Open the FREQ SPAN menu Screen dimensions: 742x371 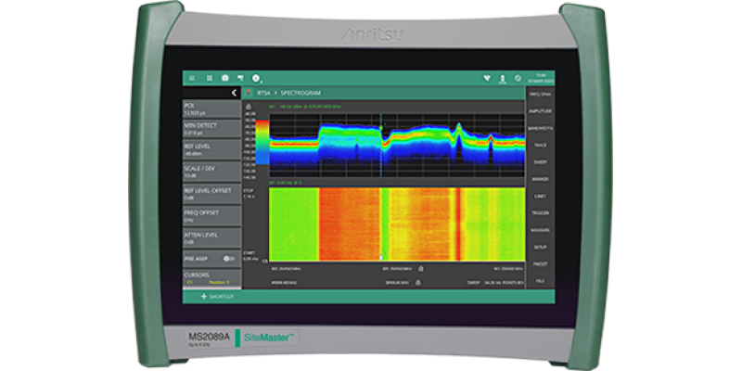pyautogui.click(x=541, y=95)
